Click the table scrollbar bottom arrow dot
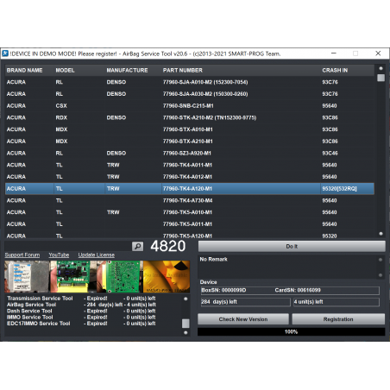The width and height of the screenshot is (390, 390). (381, 234)
